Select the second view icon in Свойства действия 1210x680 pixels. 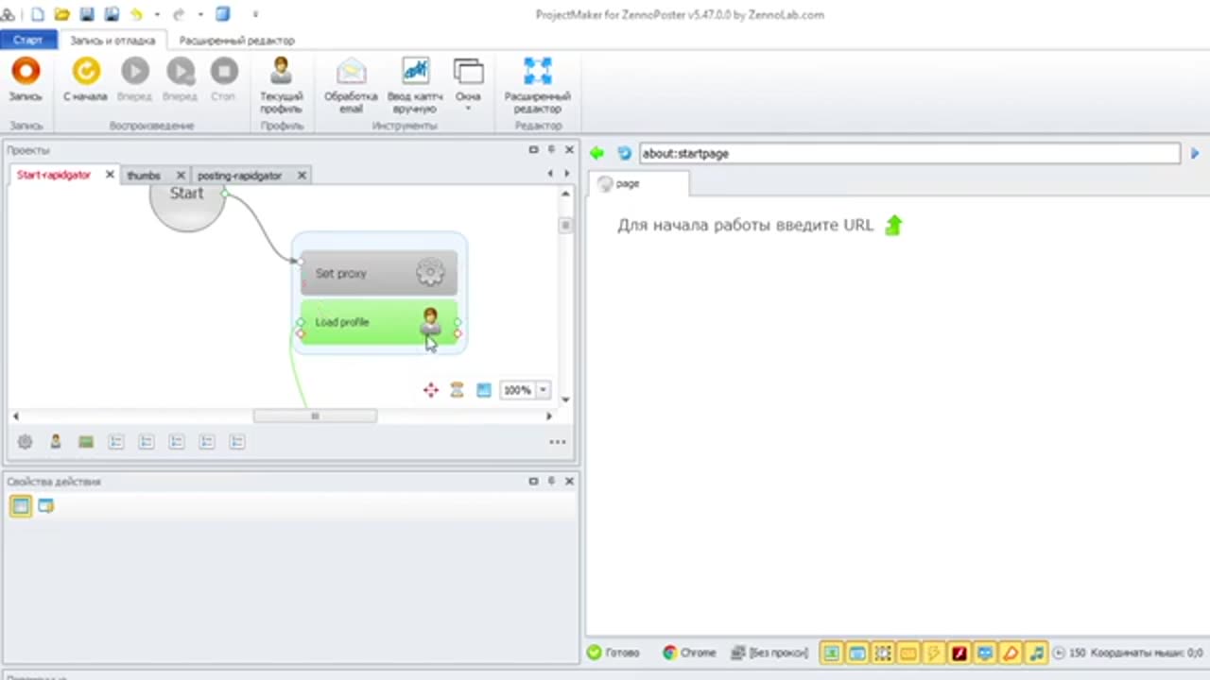(x=46, y=505)
